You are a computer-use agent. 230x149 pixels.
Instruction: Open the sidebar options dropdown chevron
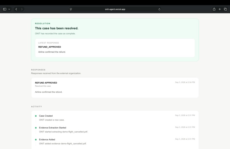[x=9, y=9]
